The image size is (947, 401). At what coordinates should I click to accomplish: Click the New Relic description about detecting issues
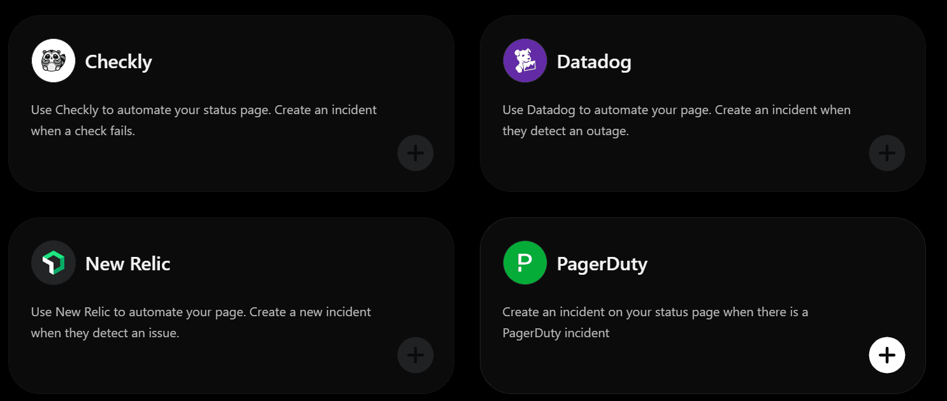coord(201,323)
